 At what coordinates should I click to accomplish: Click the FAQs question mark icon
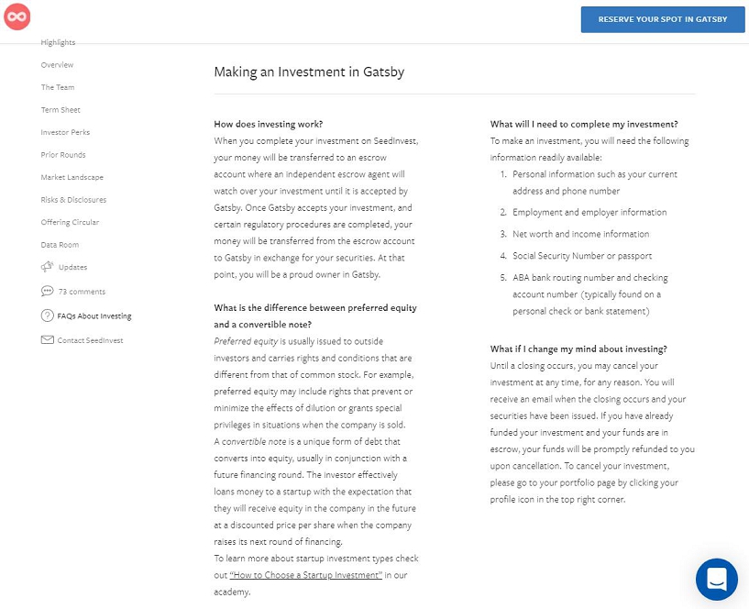pyautogui.click(x=47, y=316)
